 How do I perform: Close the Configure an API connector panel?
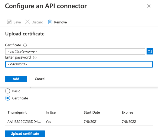click(x=149, y=6)
